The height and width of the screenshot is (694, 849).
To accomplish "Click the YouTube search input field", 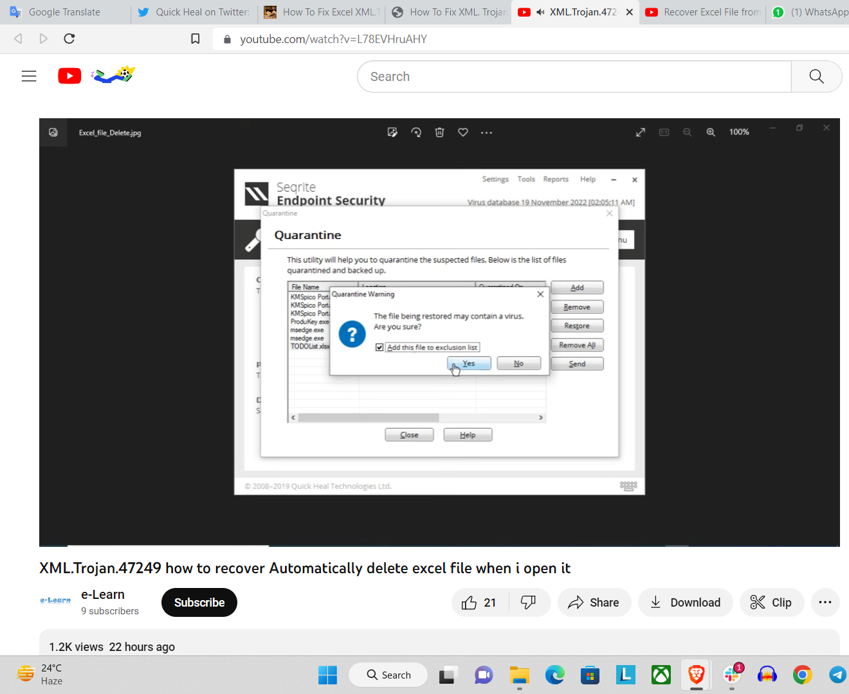I will coord(574,76).
